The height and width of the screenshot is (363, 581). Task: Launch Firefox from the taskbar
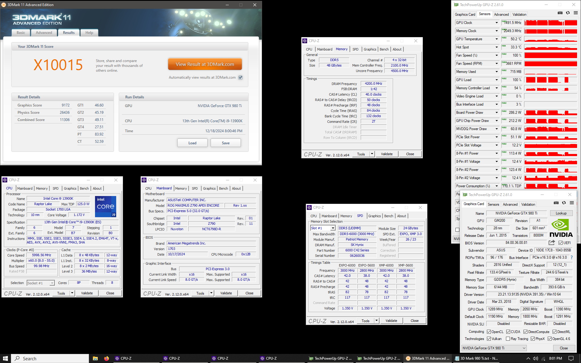coord(107,358)
